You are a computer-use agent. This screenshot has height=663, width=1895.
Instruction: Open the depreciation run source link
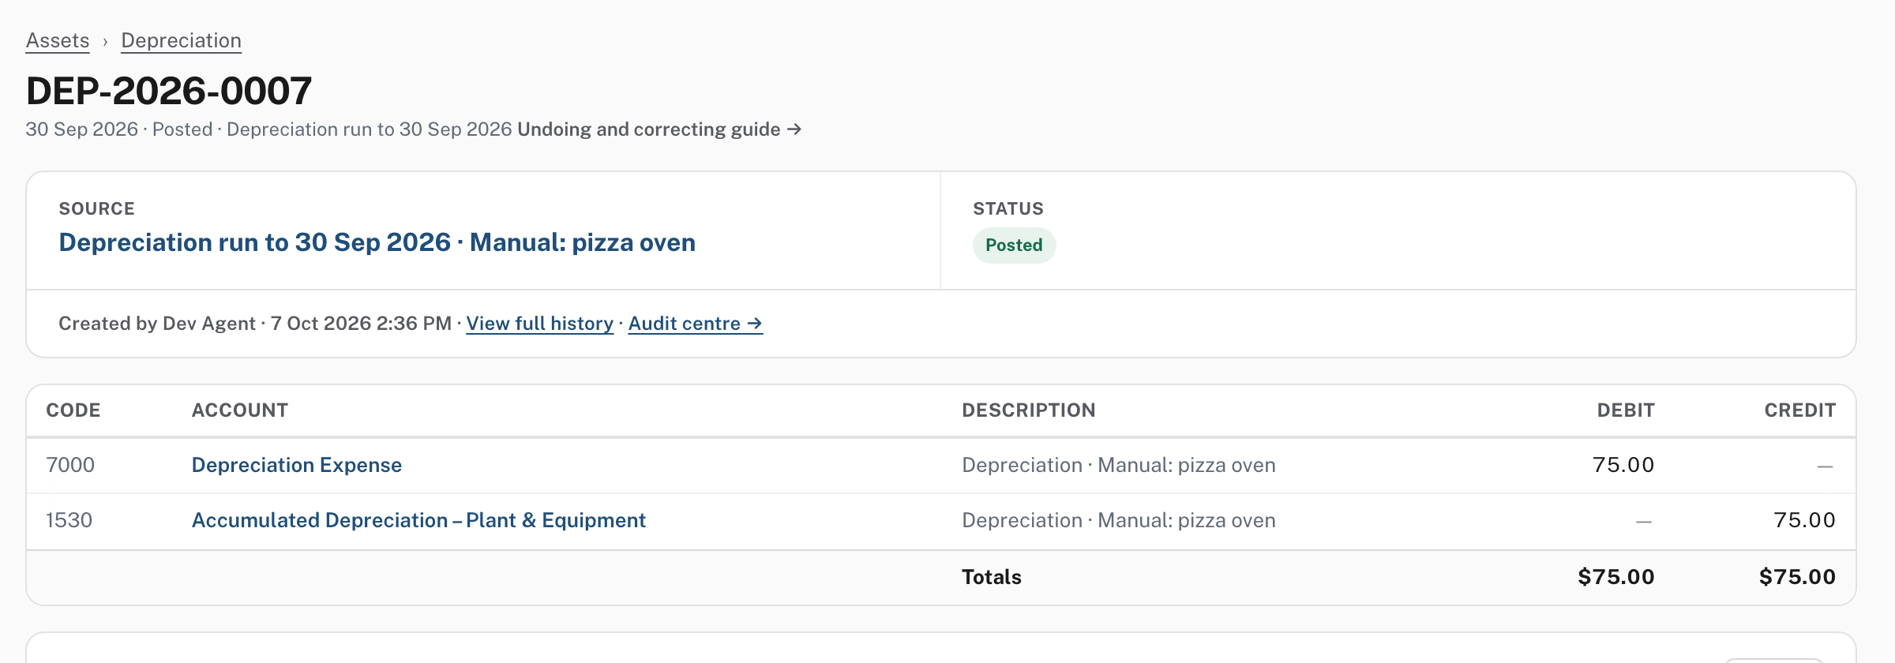coord(377,242)
